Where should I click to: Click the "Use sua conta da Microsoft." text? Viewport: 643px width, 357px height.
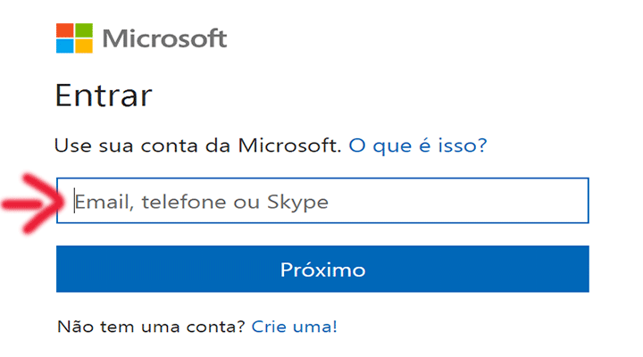pos(197,145)
